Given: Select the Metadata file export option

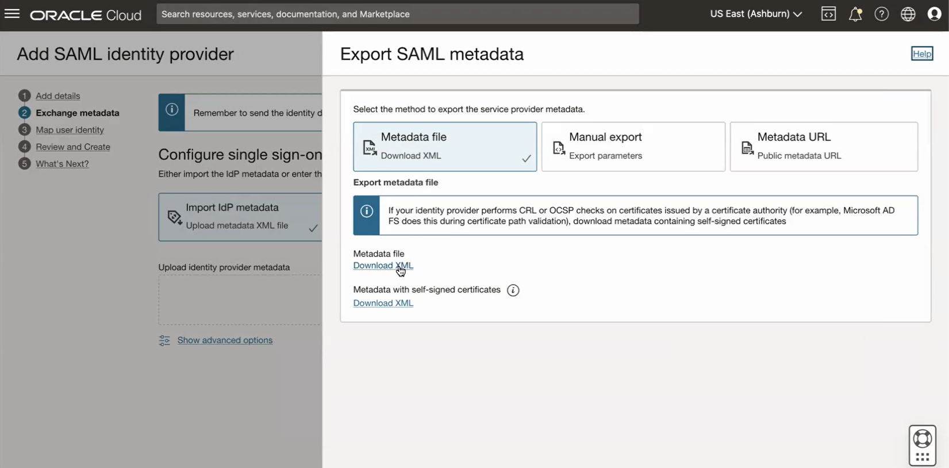Looking at the screenshot, I should click(x=445, y=146).
